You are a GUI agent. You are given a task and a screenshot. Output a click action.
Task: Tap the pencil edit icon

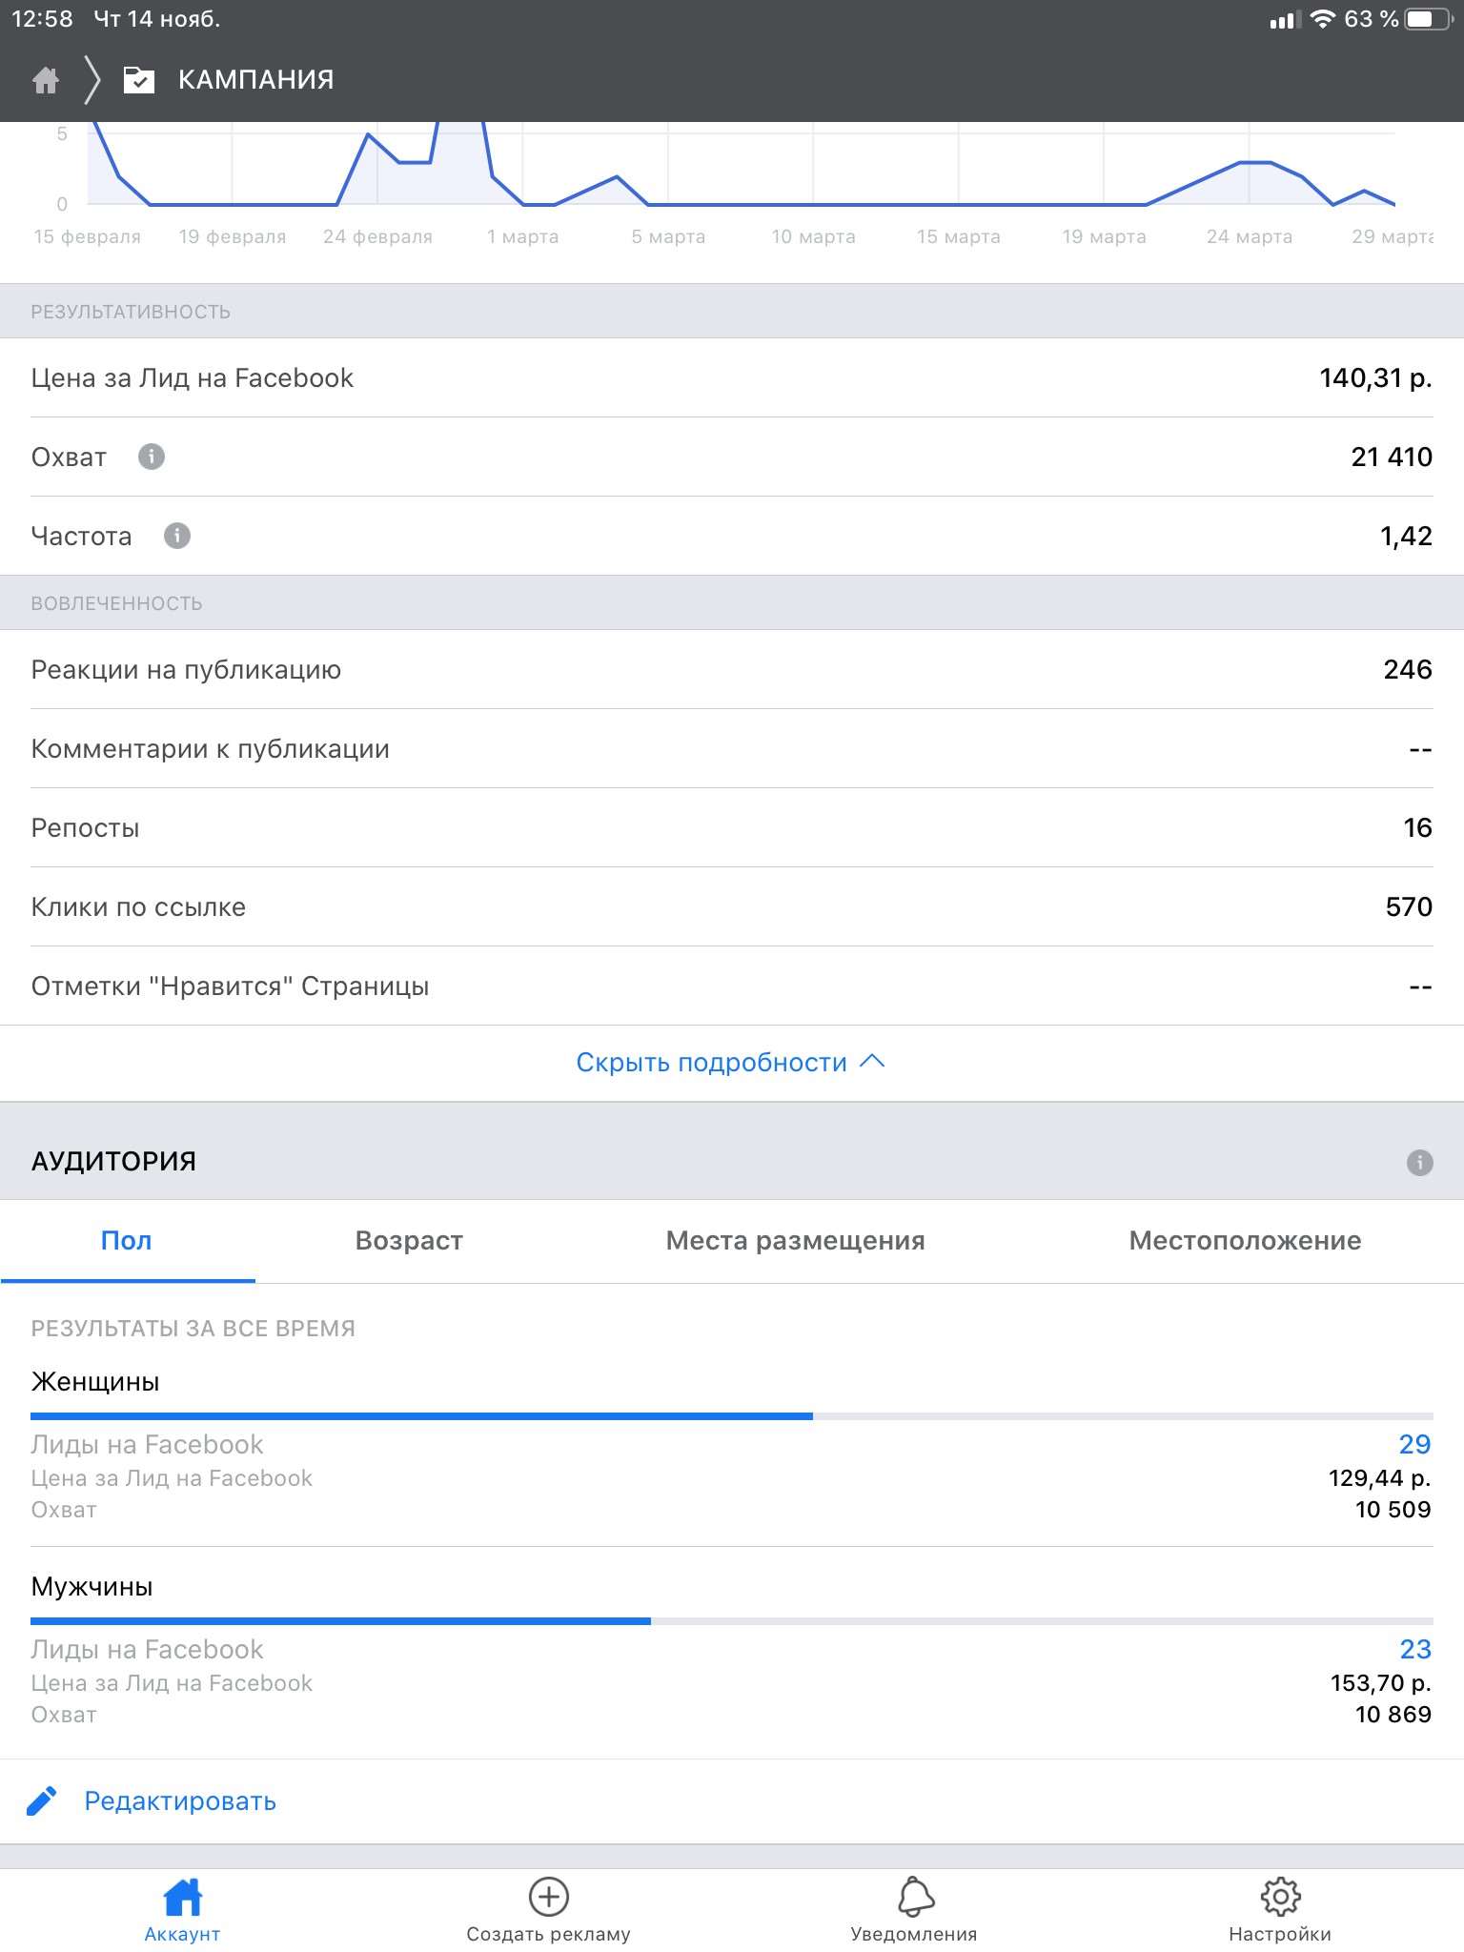(42, 1801)
